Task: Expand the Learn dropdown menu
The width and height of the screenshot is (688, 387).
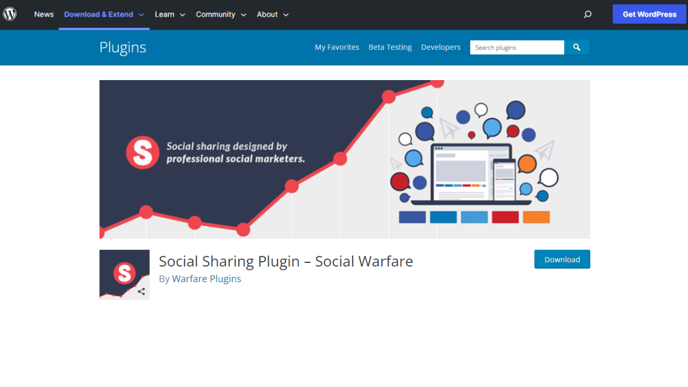Action: click(170, 15)
